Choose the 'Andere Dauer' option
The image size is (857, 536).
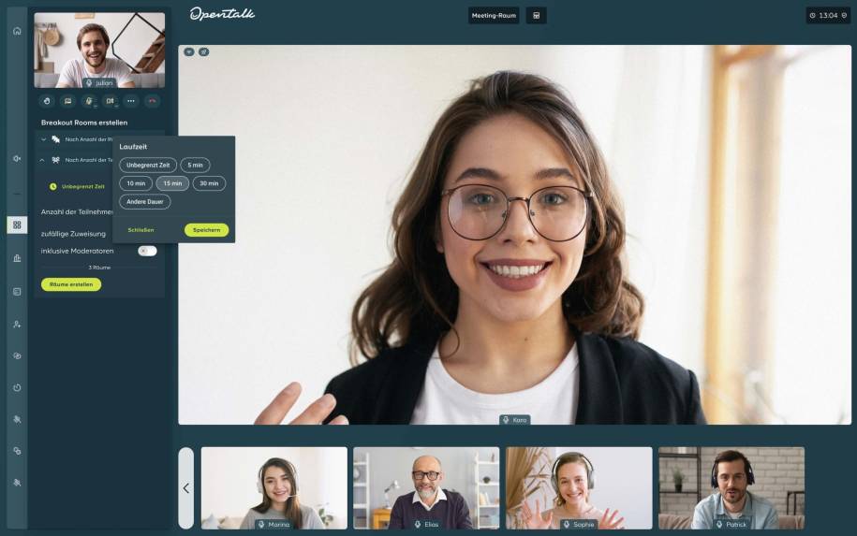tap(145, 202)
